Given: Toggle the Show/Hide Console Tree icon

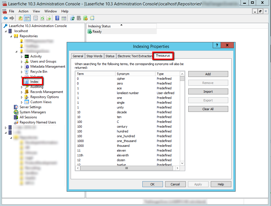Looking at the screenshot, I should (x=27, y=18).
